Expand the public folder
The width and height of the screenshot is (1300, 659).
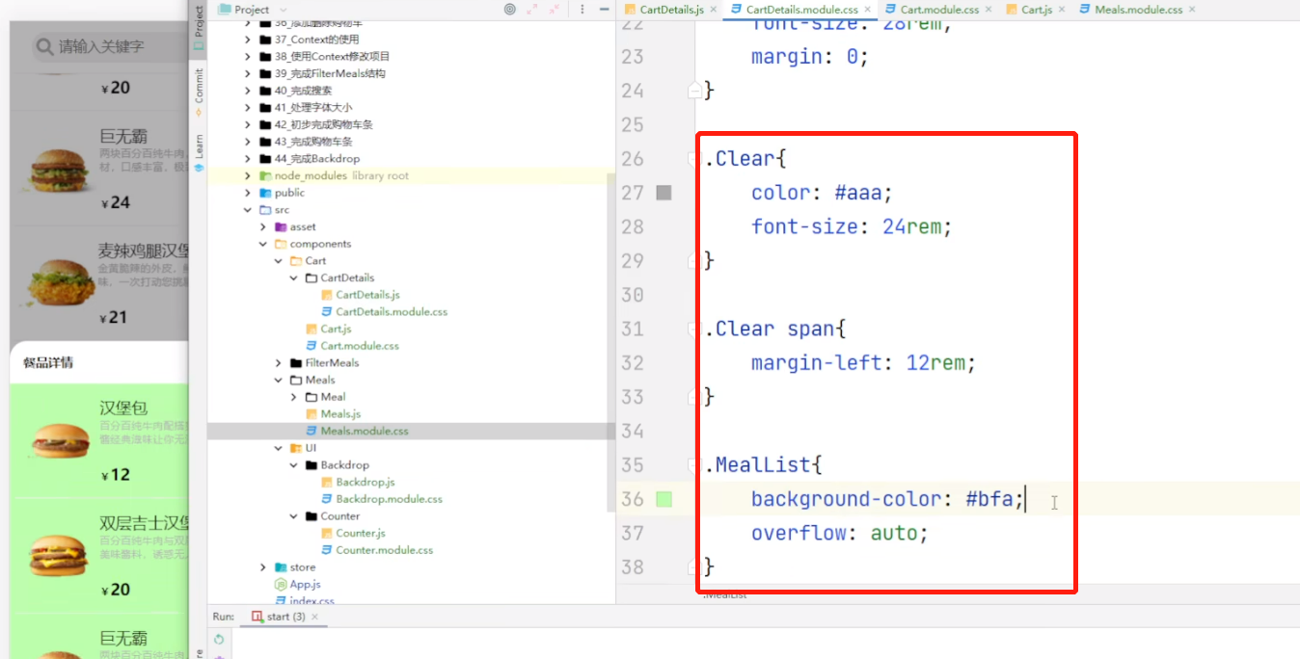point(248,193)
